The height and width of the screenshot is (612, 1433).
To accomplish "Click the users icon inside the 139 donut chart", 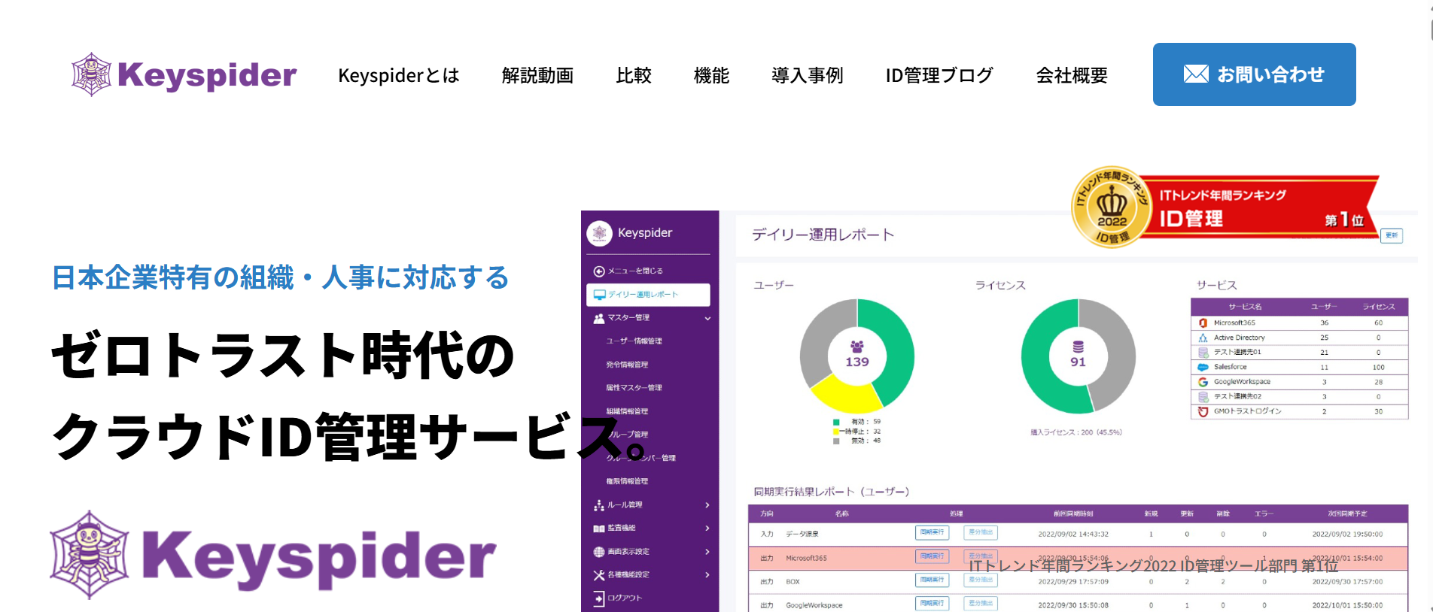I will pos(856,347).
